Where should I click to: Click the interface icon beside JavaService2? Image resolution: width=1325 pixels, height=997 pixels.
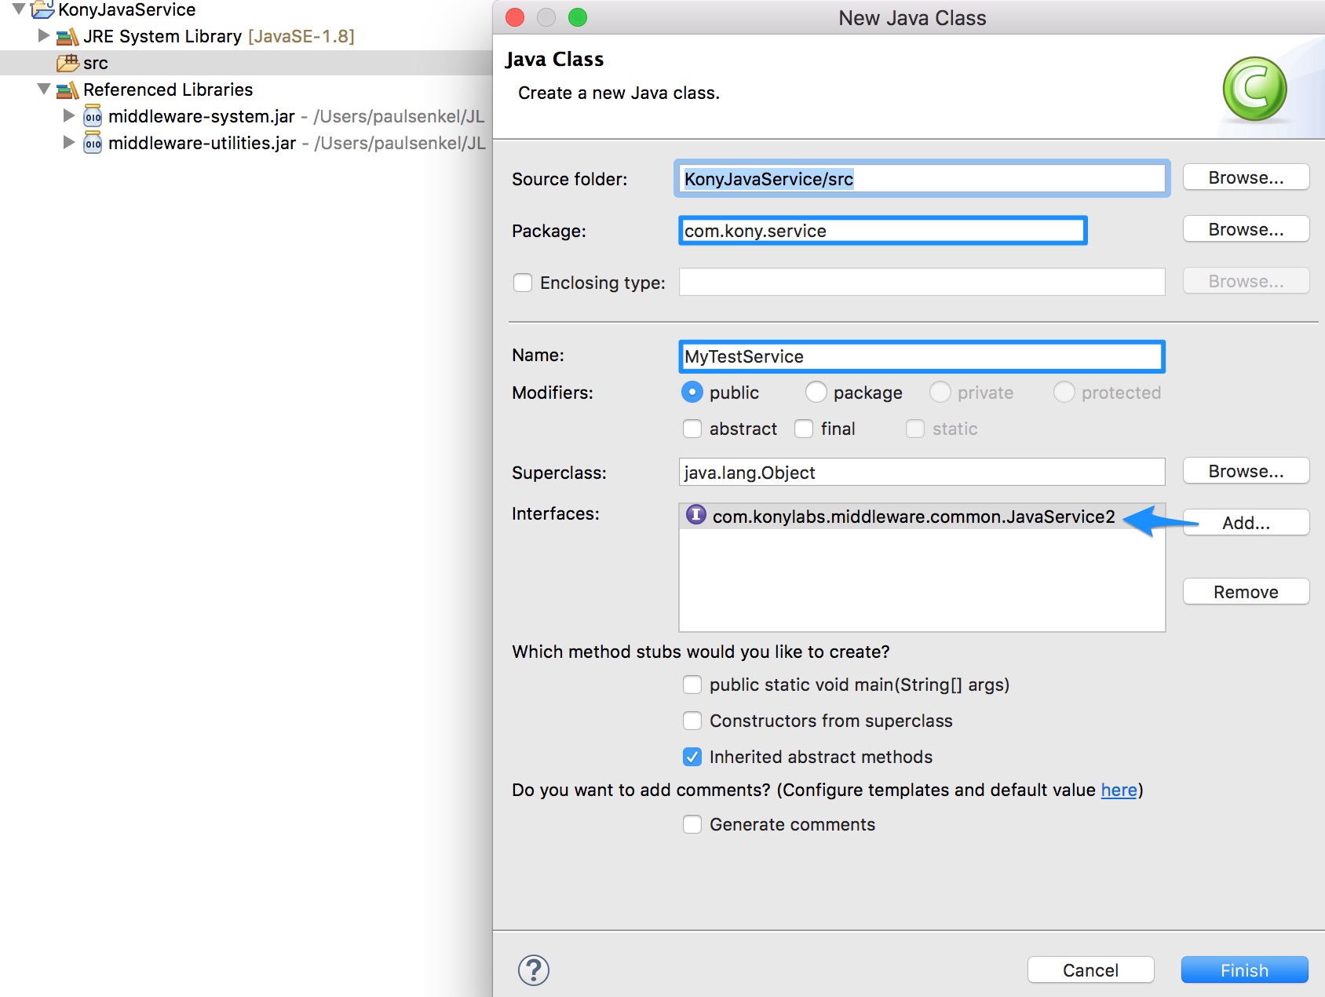click(695, 517)
